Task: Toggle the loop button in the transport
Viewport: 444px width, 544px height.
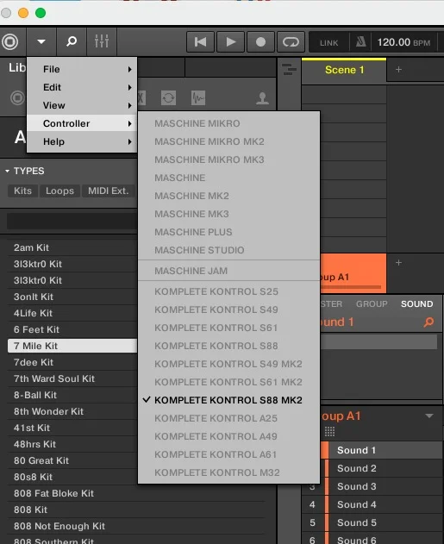Action: pos(291,42)
